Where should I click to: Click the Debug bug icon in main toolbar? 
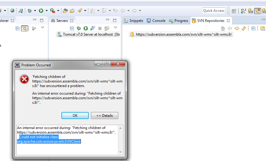tap(30, 11)
